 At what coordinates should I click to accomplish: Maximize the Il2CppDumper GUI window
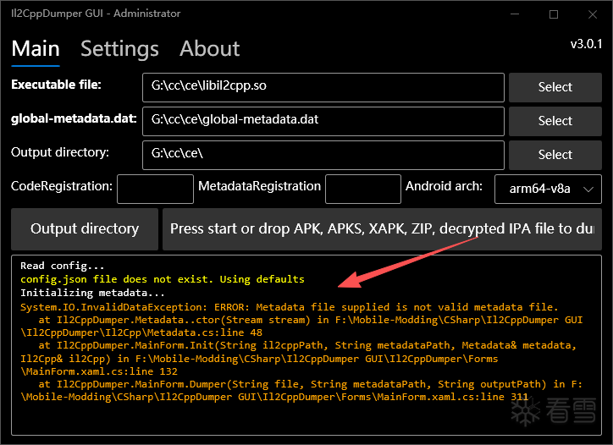(554, 14)
